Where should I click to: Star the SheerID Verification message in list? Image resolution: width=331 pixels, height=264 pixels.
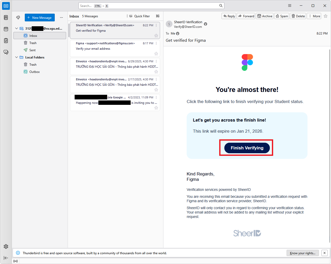(x=156, y=36)
